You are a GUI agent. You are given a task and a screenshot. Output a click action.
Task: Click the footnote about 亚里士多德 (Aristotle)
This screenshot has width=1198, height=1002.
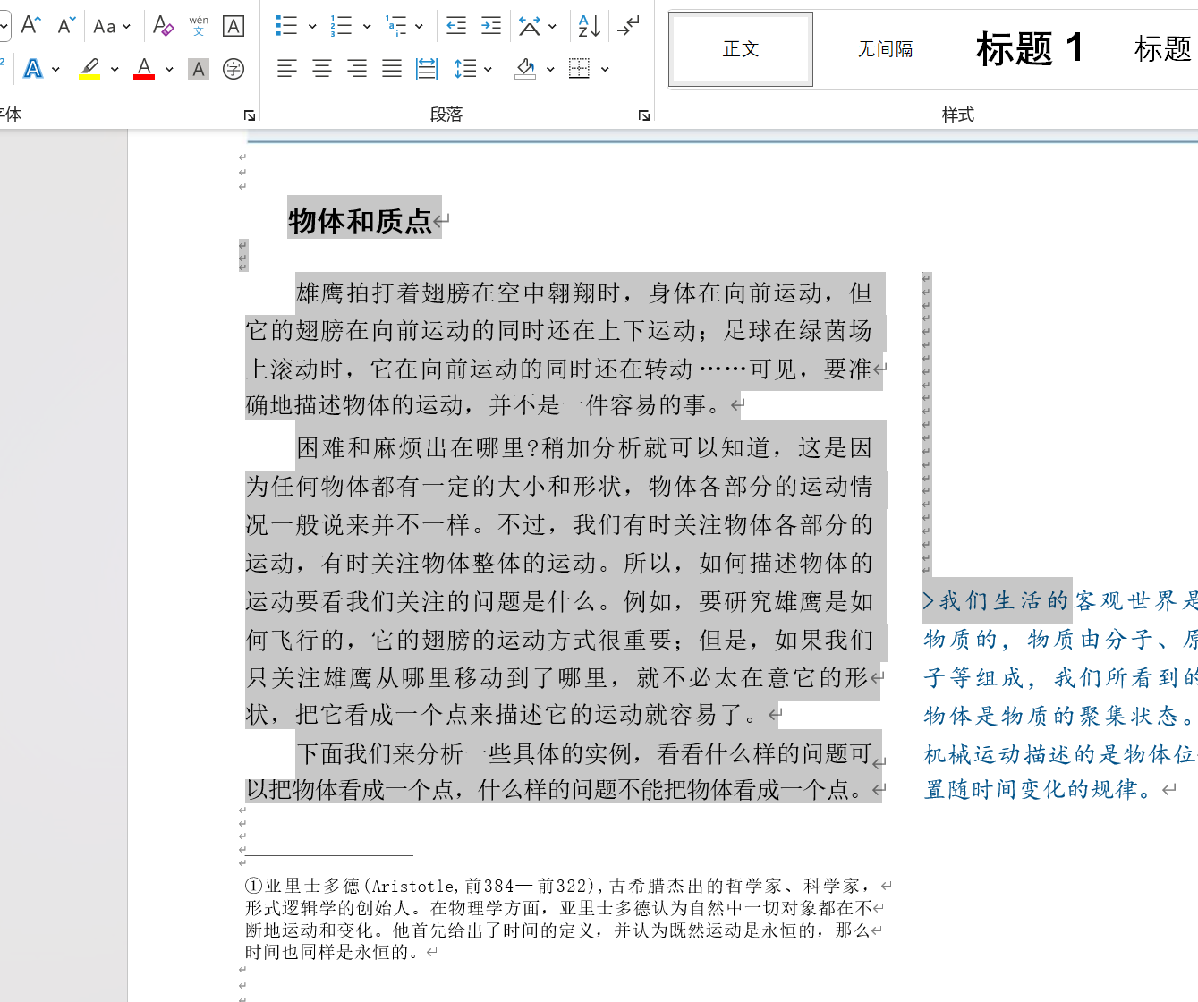(564, 919)
